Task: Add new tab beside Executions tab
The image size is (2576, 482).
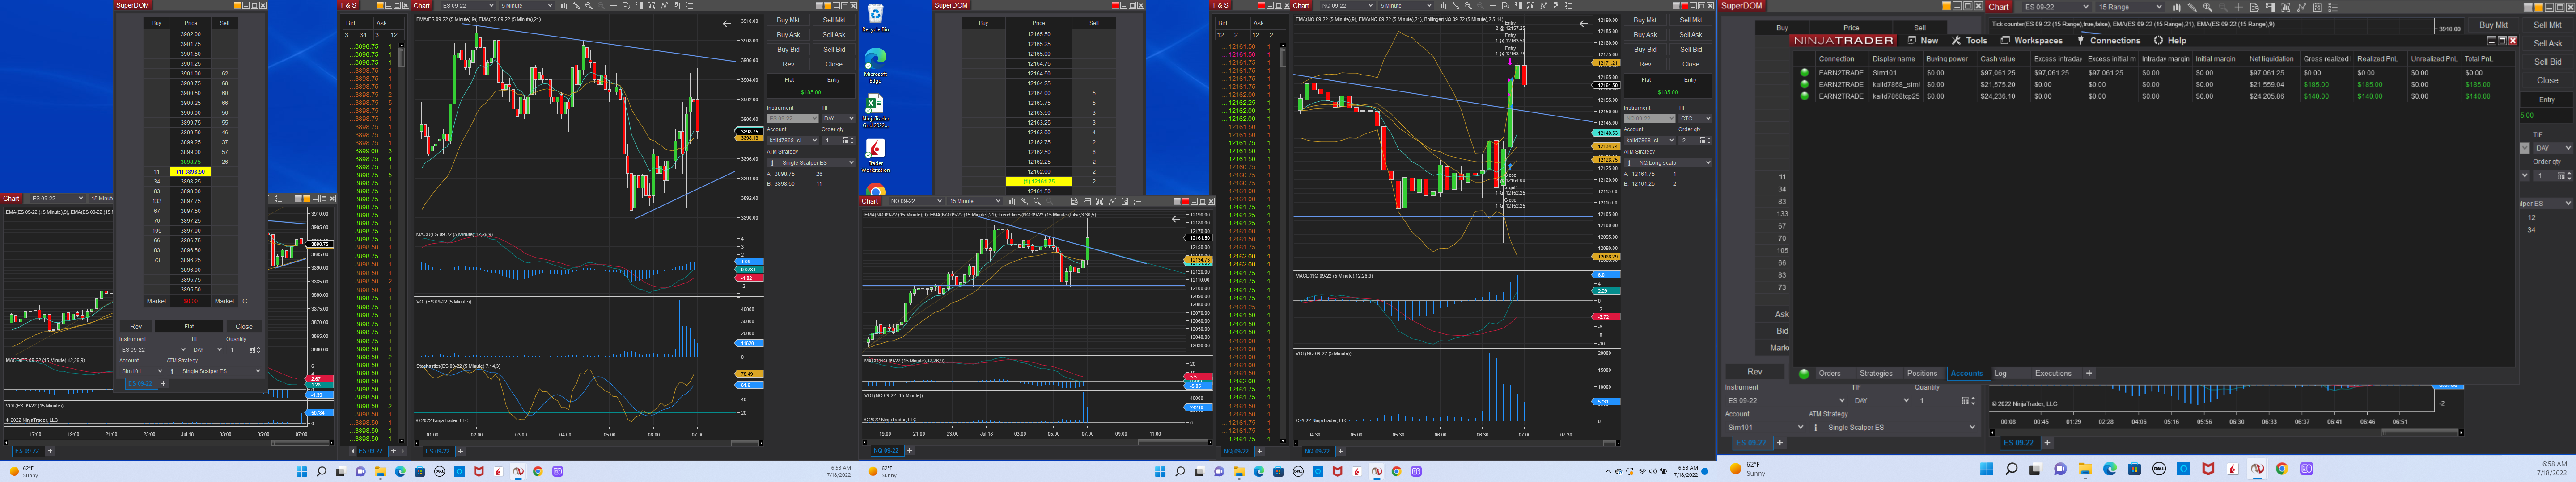Action: pos(2089,373)
